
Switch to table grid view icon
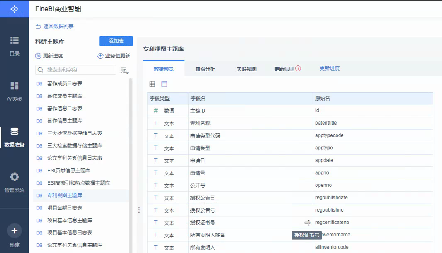[152, 84]
